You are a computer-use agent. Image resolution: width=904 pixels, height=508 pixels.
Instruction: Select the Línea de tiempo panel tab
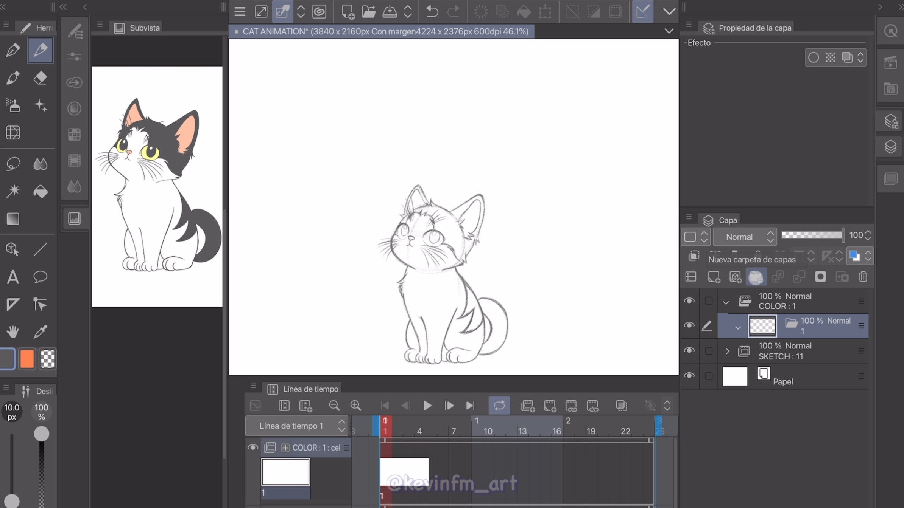click(302, 389)
